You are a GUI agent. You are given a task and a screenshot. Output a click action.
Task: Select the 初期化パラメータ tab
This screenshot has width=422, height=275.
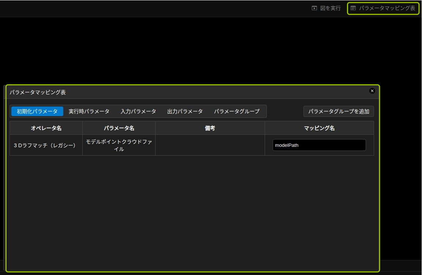(x=37, y=111)
